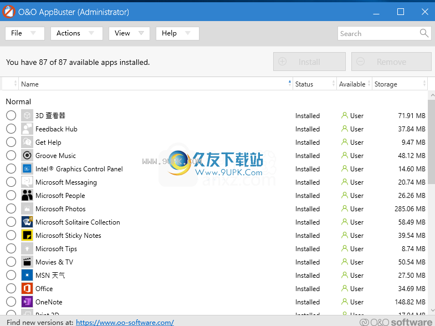Select the OneNote radio button
435x326 pixels.
click(x=11, y=302)
